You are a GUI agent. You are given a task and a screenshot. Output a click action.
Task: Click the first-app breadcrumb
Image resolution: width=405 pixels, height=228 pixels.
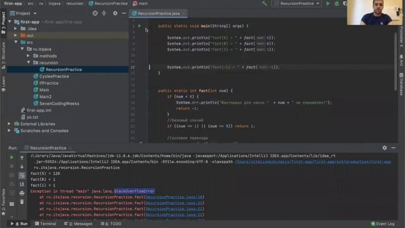[x=13, y=4]
